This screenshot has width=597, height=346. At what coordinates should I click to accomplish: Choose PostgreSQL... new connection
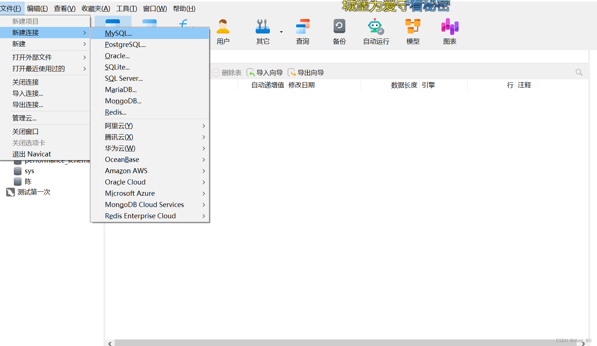tap(150, 44)
